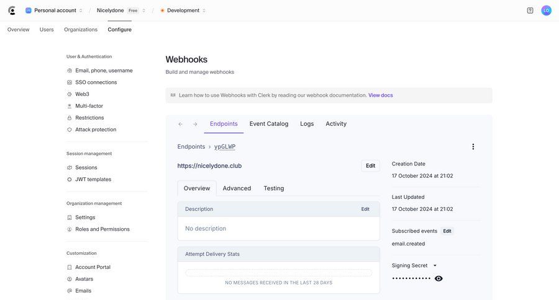Open Restrictions settings page

(89, 118)
